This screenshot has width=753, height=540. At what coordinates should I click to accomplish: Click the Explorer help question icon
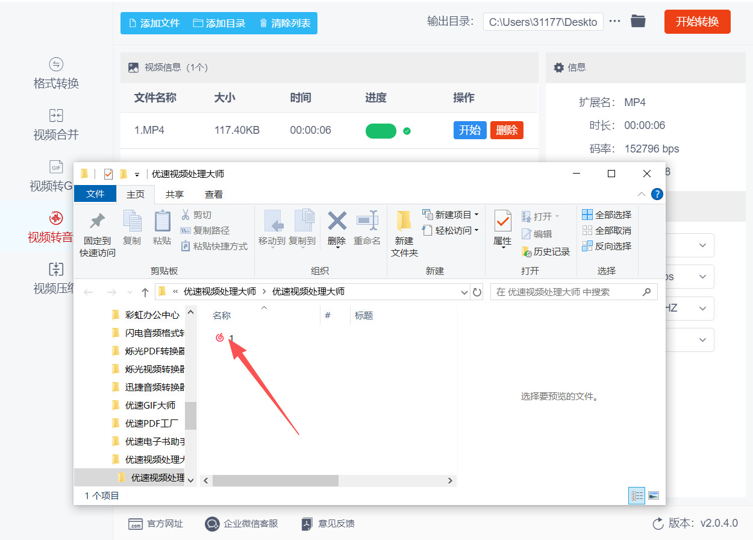click(657, 194)
